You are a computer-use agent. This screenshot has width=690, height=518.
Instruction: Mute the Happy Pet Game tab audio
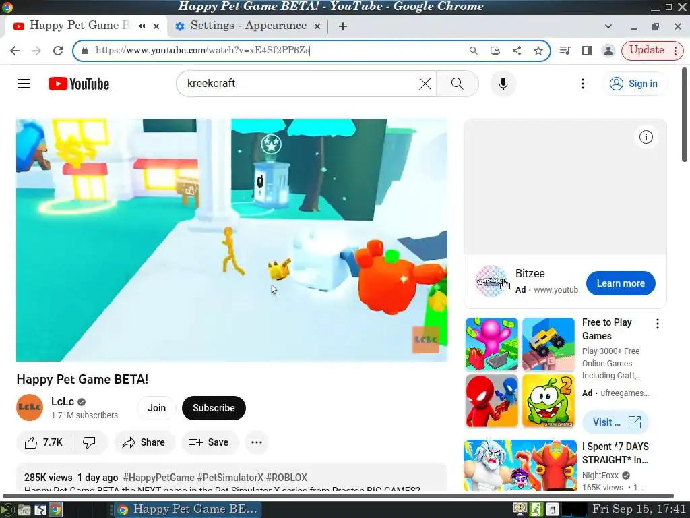[x=142, y=26]
